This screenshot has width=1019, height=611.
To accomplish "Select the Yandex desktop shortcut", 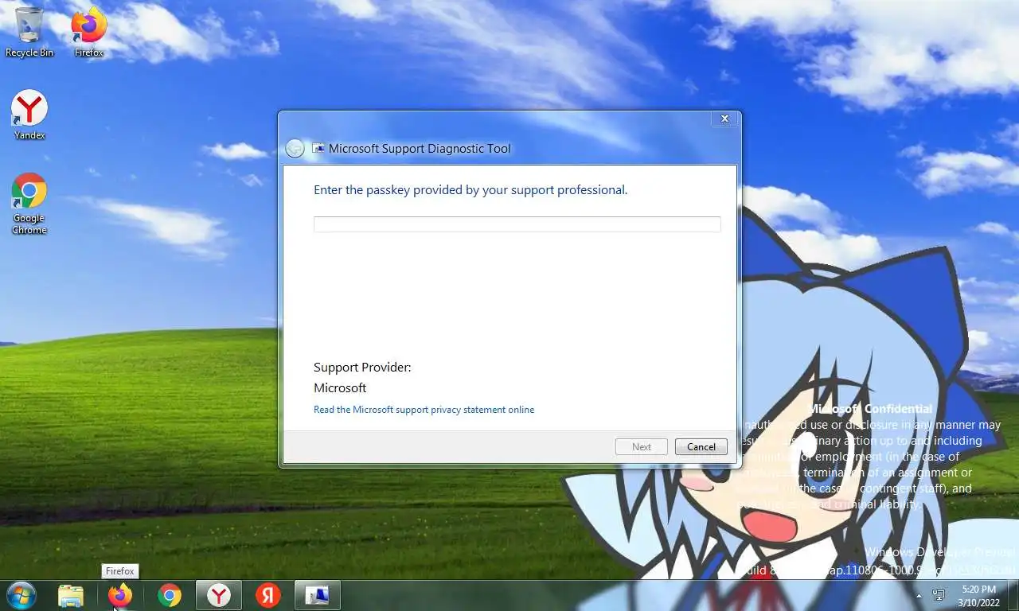I will pyautogui.click(x=29, y=115).
